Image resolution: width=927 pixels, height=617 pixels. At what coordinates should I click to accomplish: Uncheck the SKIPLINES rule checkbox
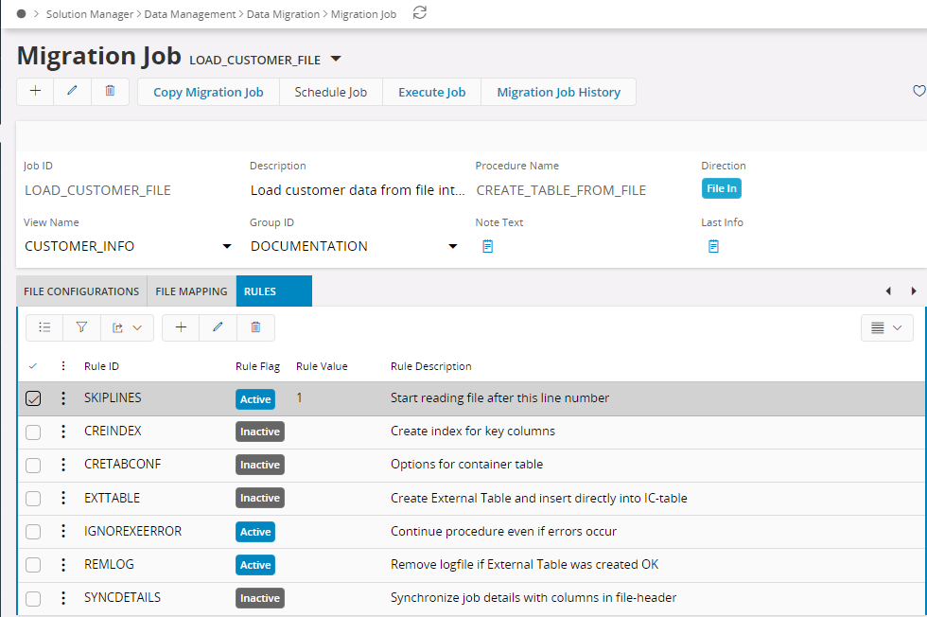[33, 398]
